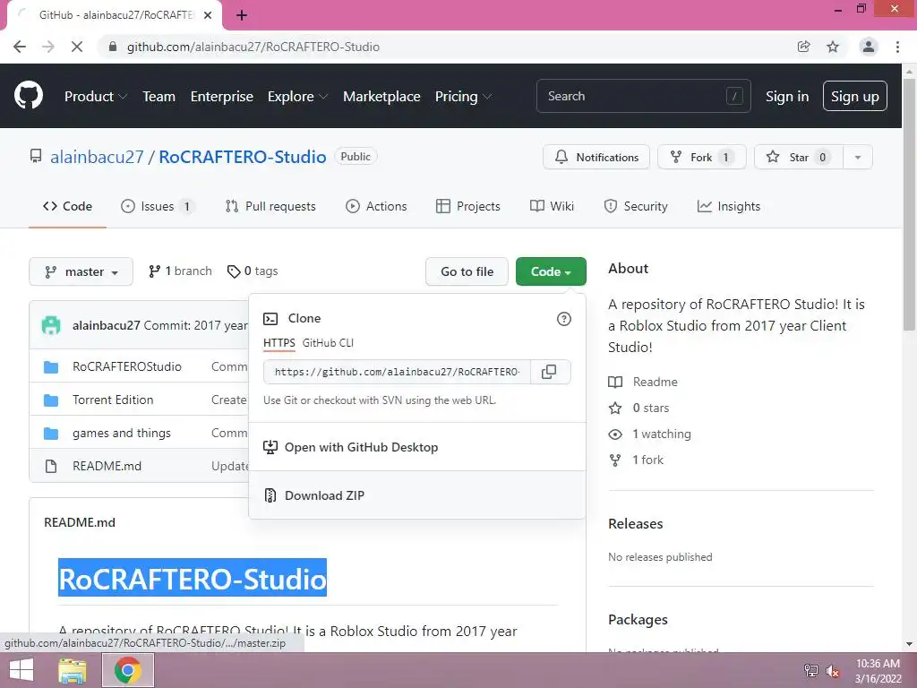Click the GitHub Octocat logo
The image size is (917, 688).
point(28,96)
